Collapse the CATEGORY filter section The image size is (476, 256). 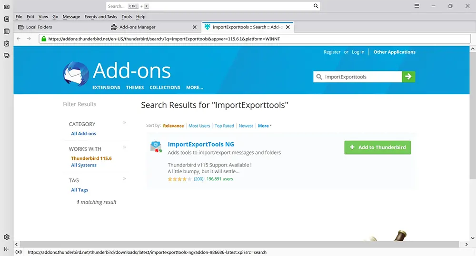[124, 123]
